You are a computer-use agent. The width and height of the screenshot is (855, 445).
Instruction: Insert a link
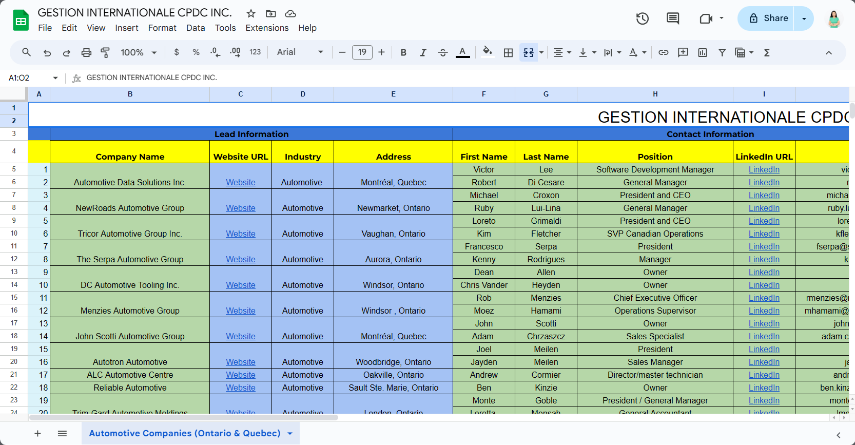pyautogui.click(x=664, y=52)
